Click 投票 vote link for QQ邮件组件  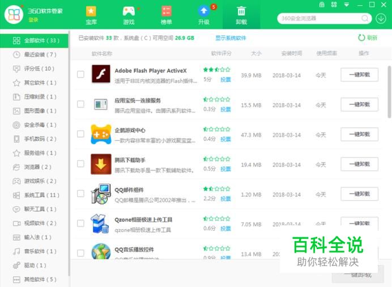pyautogui.click(x=225, y=199)
